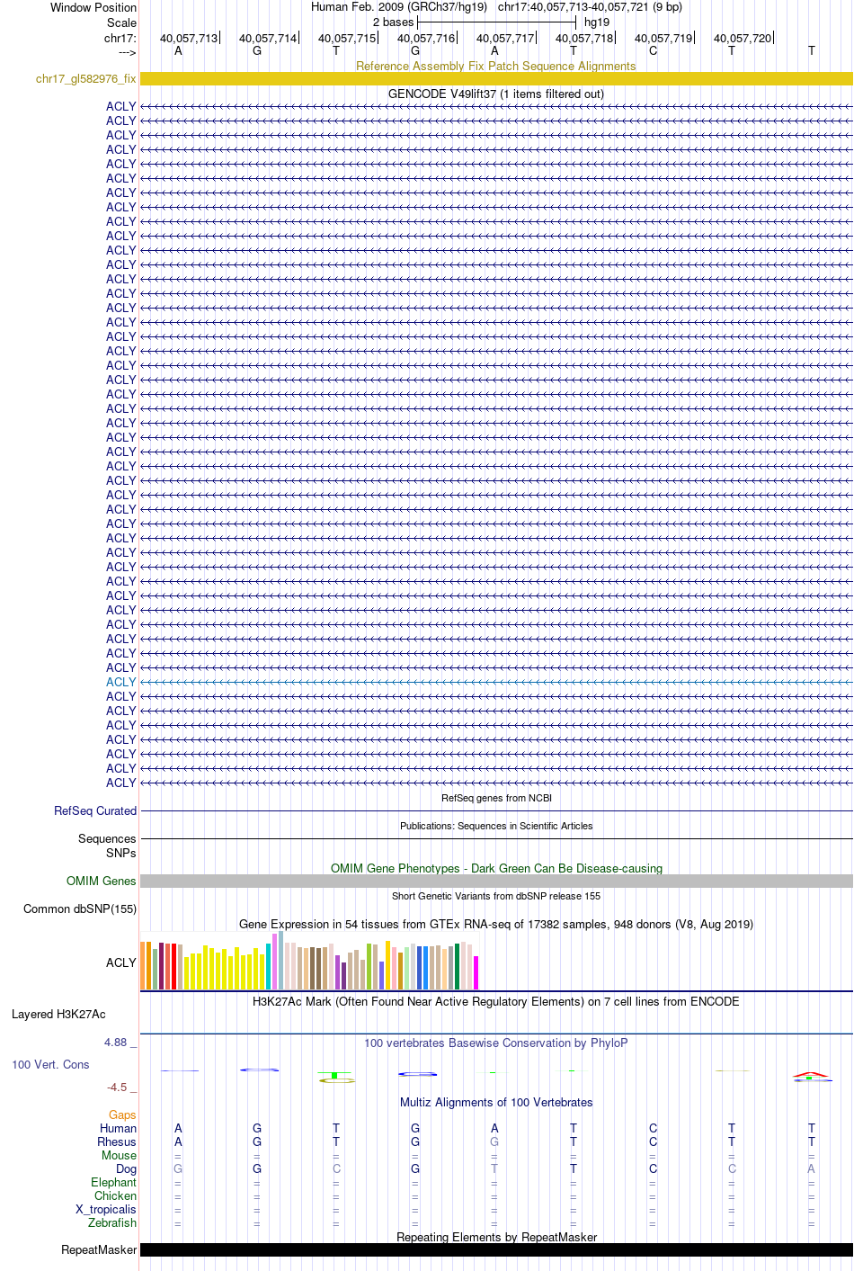
Task: Select the yellow fix patch alignment bar
Action: click(x=496, y=79)
